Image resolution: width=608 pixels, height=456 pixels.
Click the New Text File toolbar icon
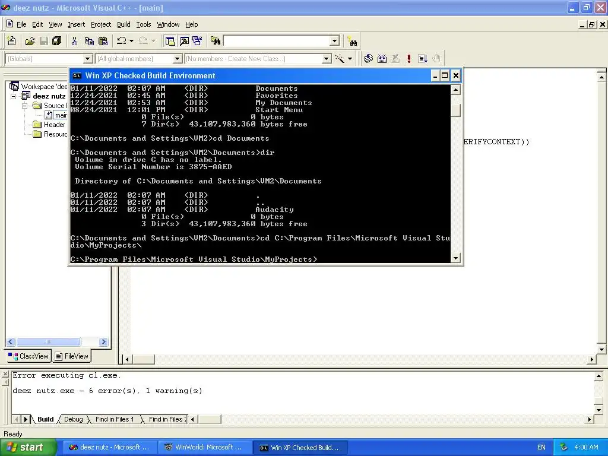(x=12, y=41)
